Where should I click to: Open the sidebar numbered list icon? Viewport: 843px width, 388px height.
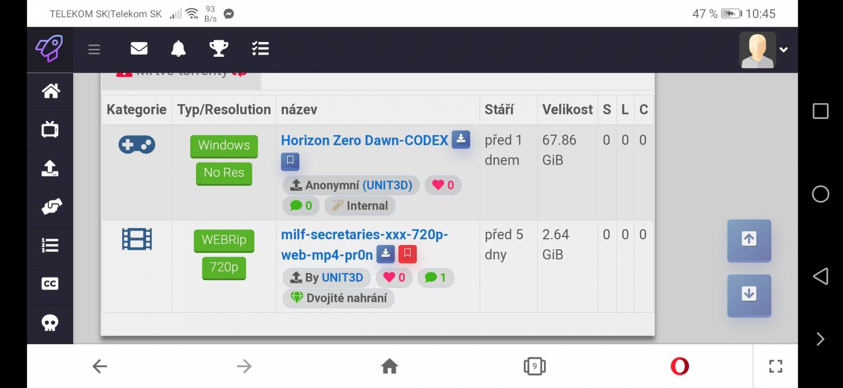point(50,245)
